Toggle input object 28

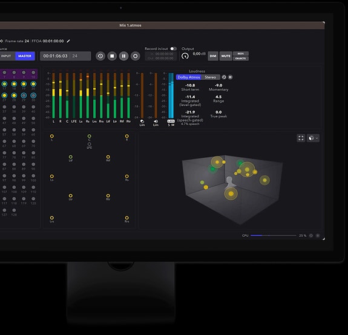pos(14,96)
